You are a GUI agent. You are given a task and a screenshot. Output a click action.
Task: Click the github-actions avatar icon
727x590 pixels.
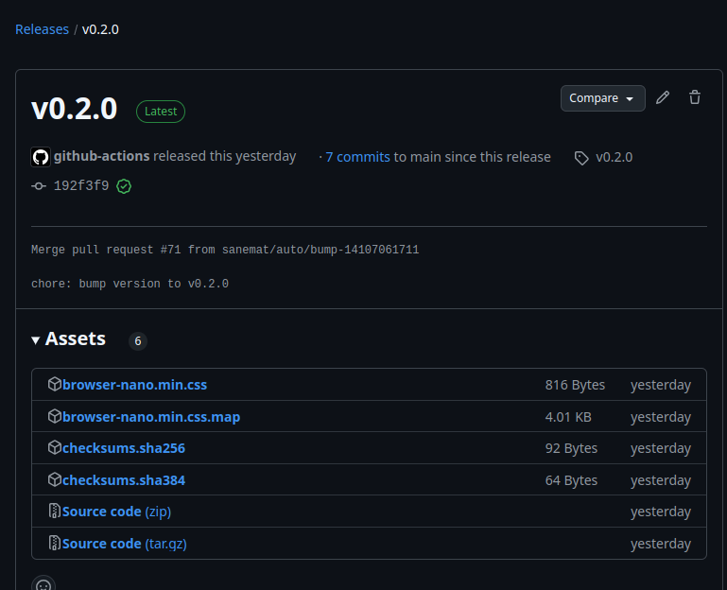point(41,157)
